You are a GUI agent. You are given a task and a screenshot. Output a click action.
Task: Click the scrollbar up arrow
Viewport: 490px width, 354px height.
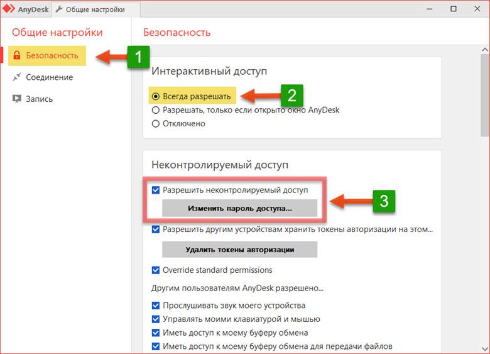click(x=485, y=50)
